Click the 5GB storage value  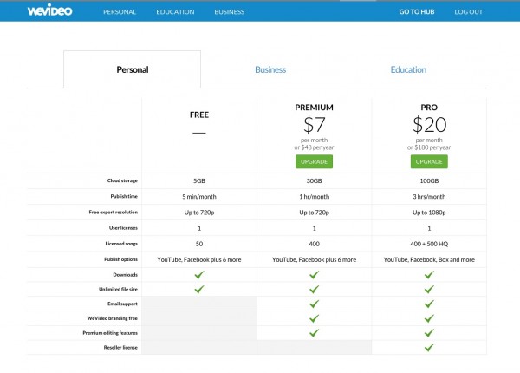(x=199, y=180)
